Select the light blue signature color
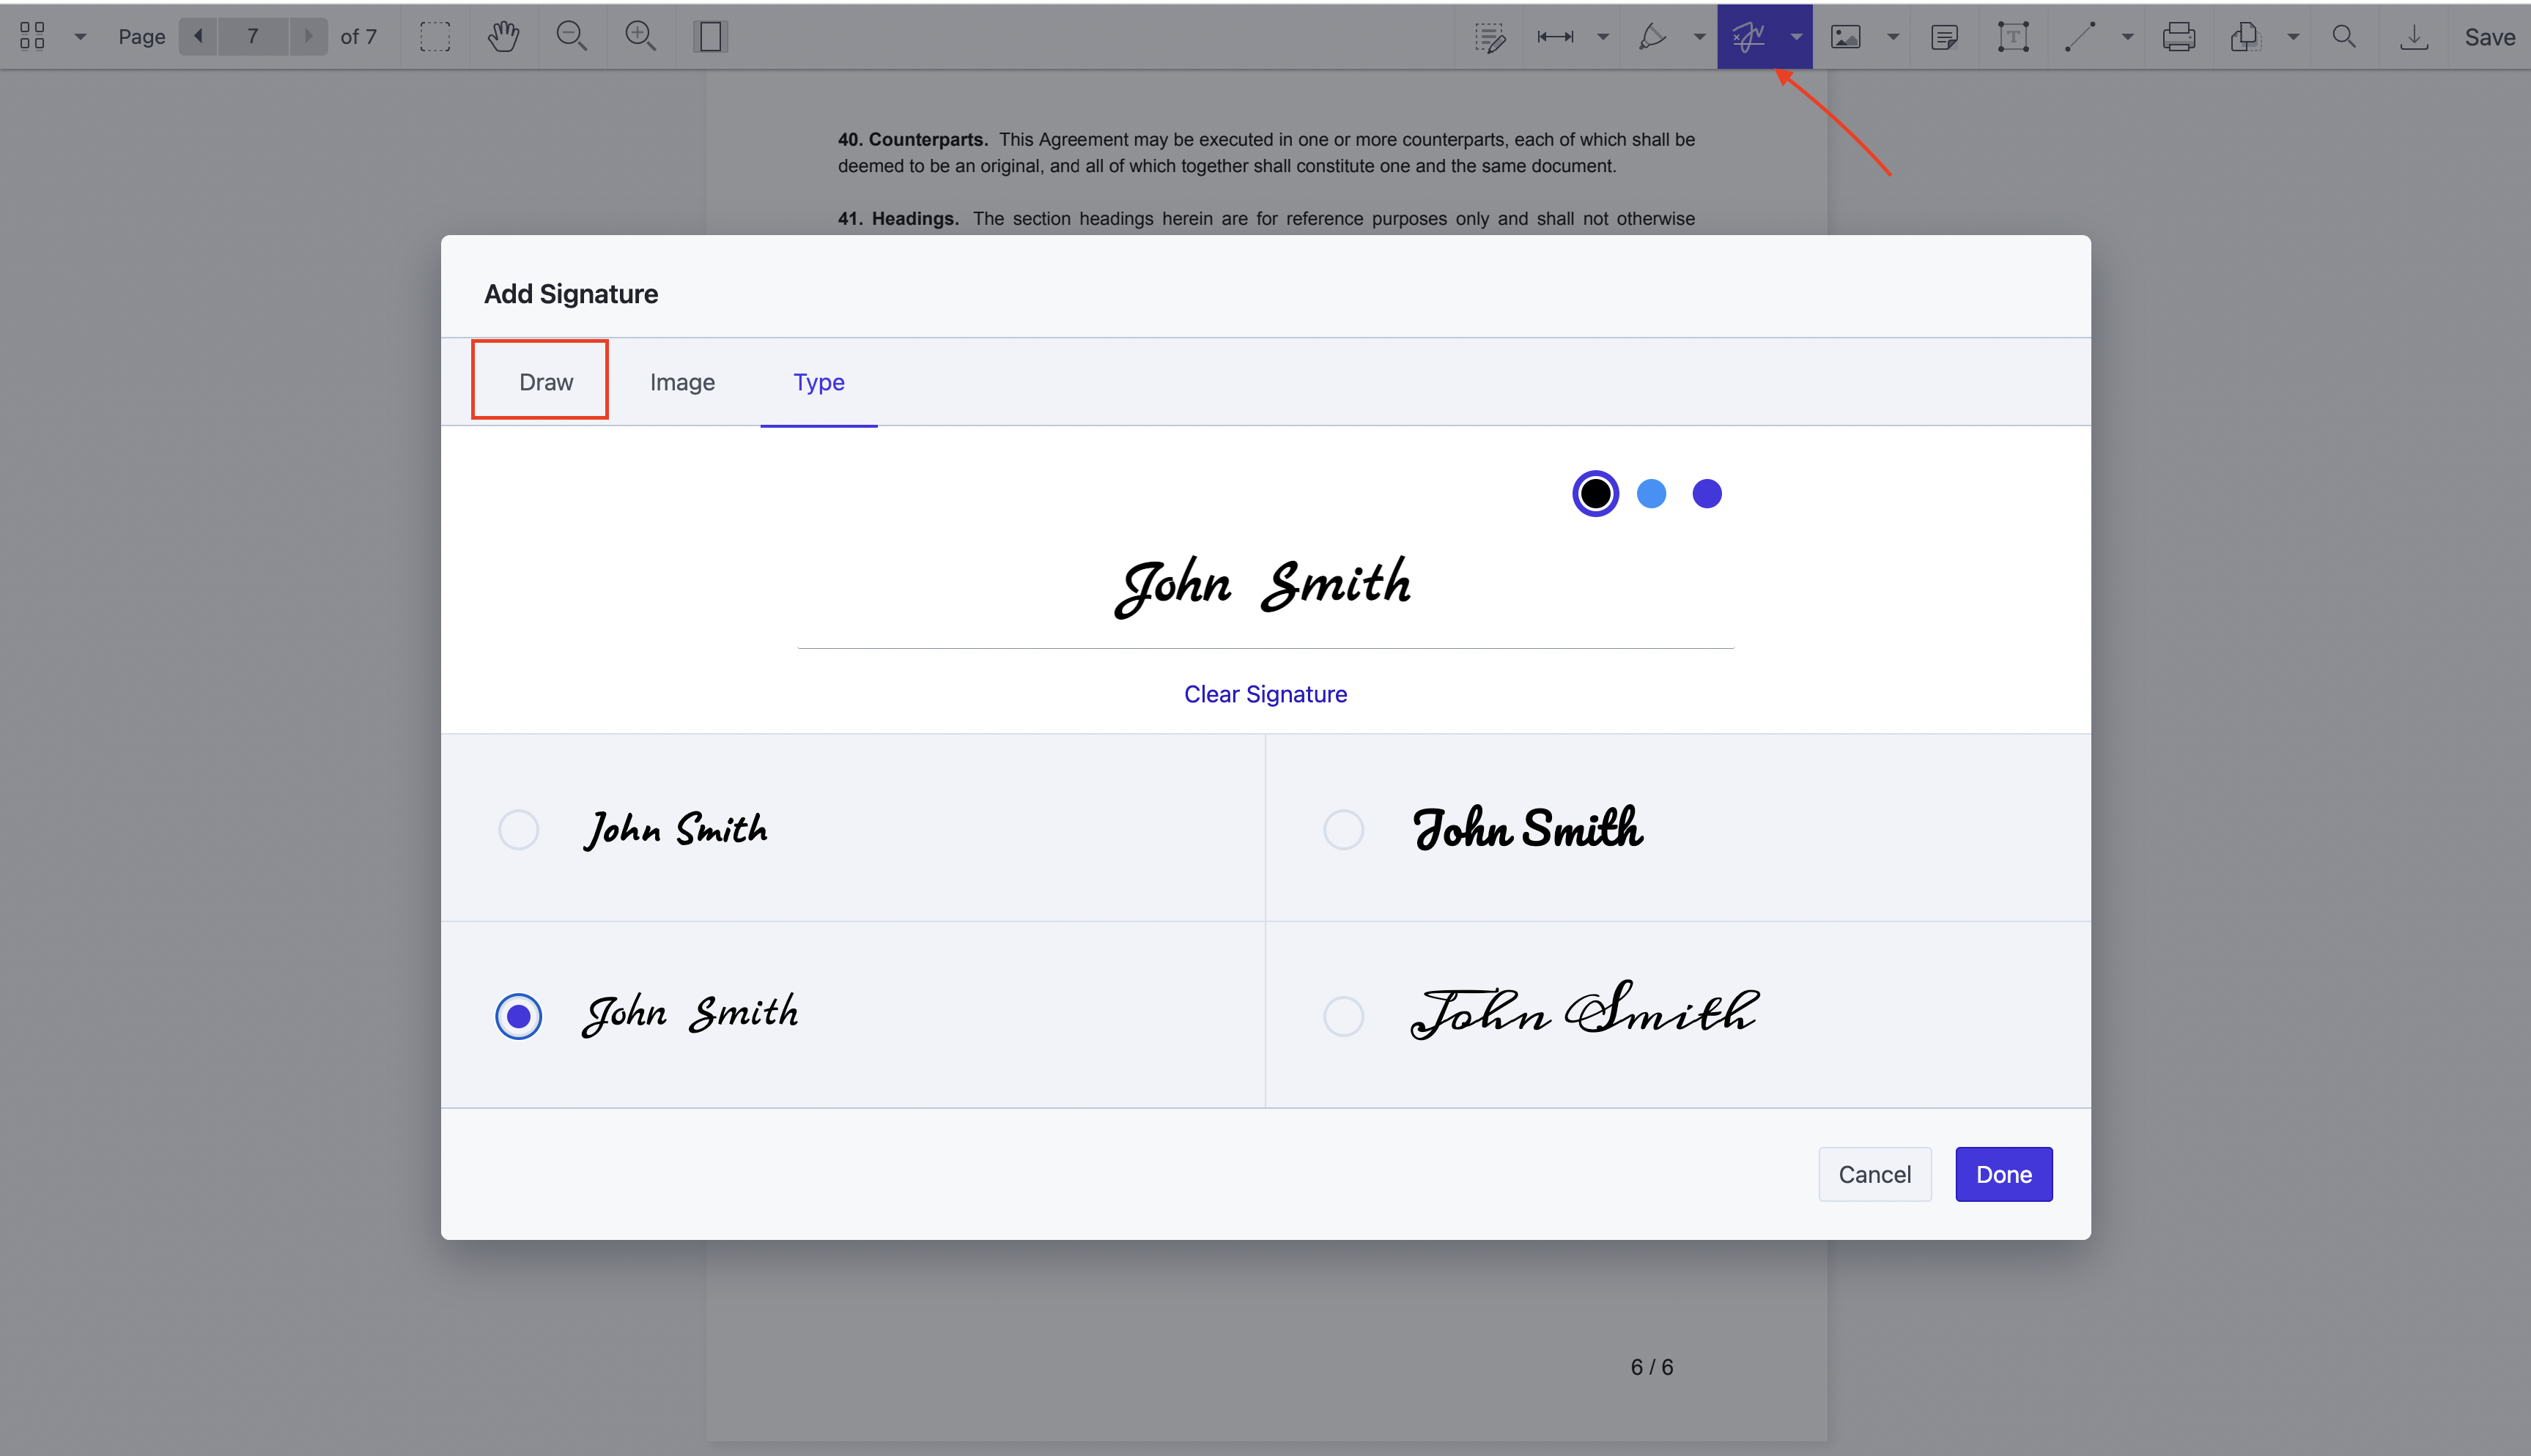This screenshot has width=2531, height=1456. (1651, 493)
